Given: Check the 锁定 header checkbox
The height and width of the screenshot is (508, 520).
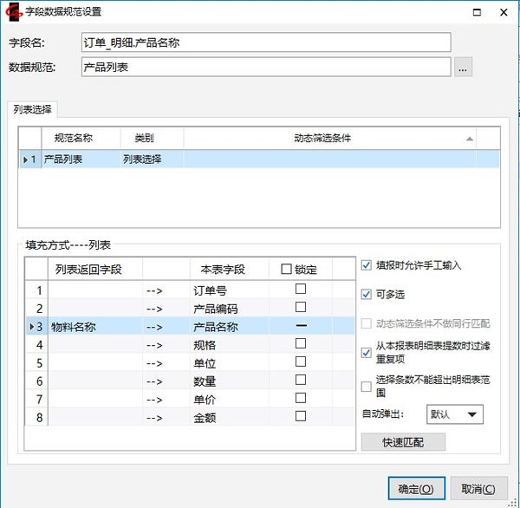Looking at the screenshot, I should 286,270.
